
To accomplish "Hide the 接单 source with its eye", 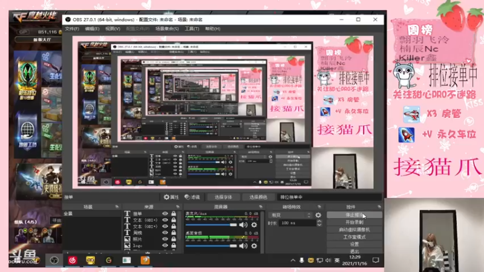I will coord(165,214).
